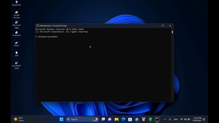Select the Steam desktop shortcut
The height and width of the screenshot is (123, 219).
[x=16, y=44]
